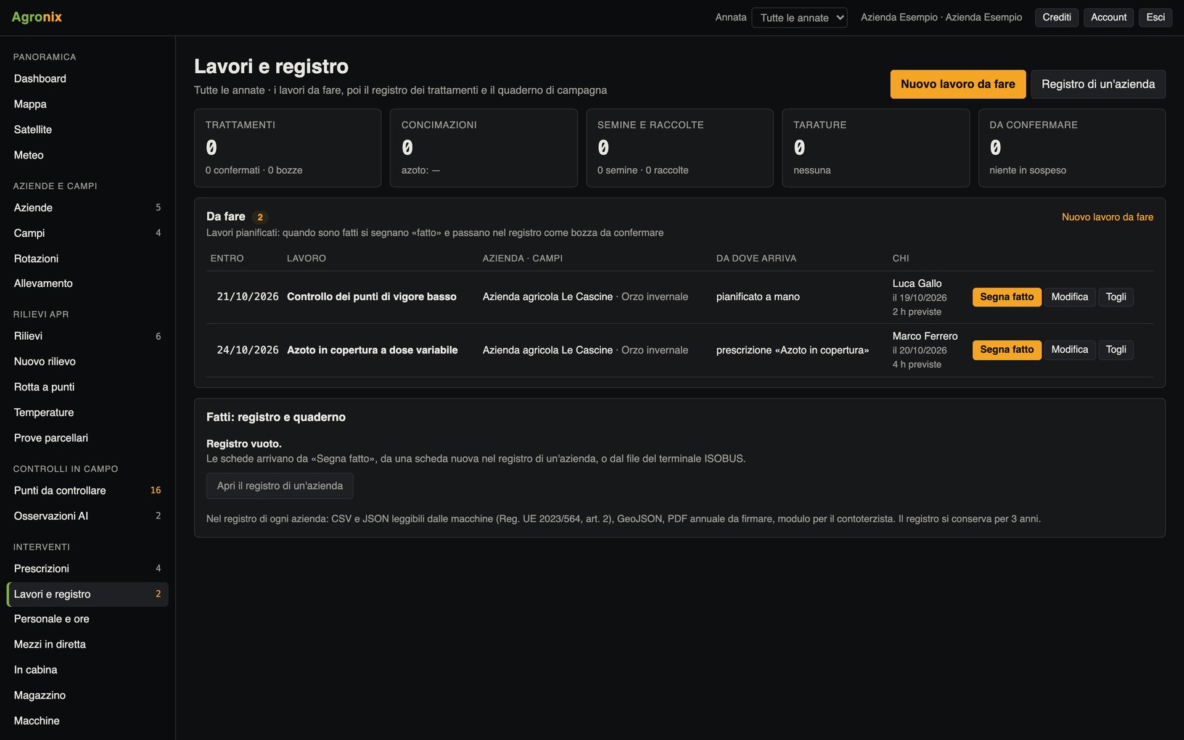Image resolution: width=1184 pixels, height=740 pixels.
Task: Open Punti da controllare in the sidebar
Action: 88,491
